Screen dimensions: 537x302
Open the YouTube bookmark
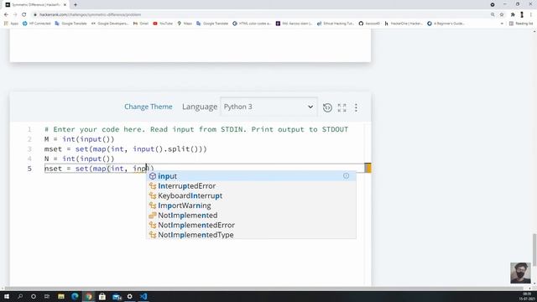tap(163, 23)
